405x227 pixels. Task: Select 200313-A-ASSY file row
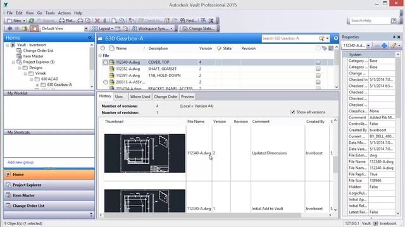tap(216, 82)
